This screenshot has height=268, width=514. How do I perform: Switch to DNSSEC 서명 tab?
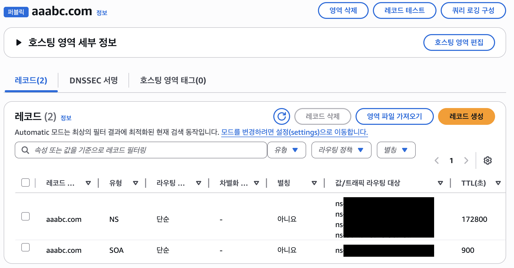(x=94, y=81)
